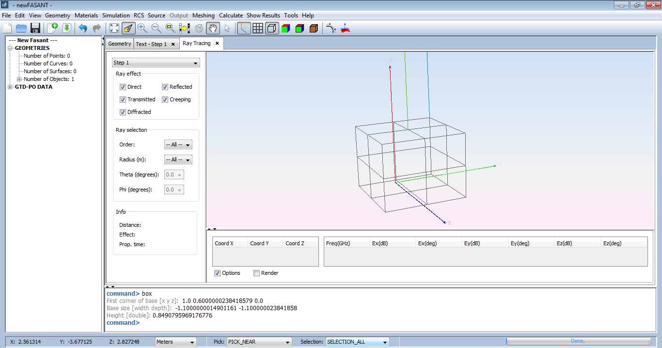The width and height of the screenshot is (662, 348).
Task: Click the Save file toolbar icon
Action: point(35,28)
